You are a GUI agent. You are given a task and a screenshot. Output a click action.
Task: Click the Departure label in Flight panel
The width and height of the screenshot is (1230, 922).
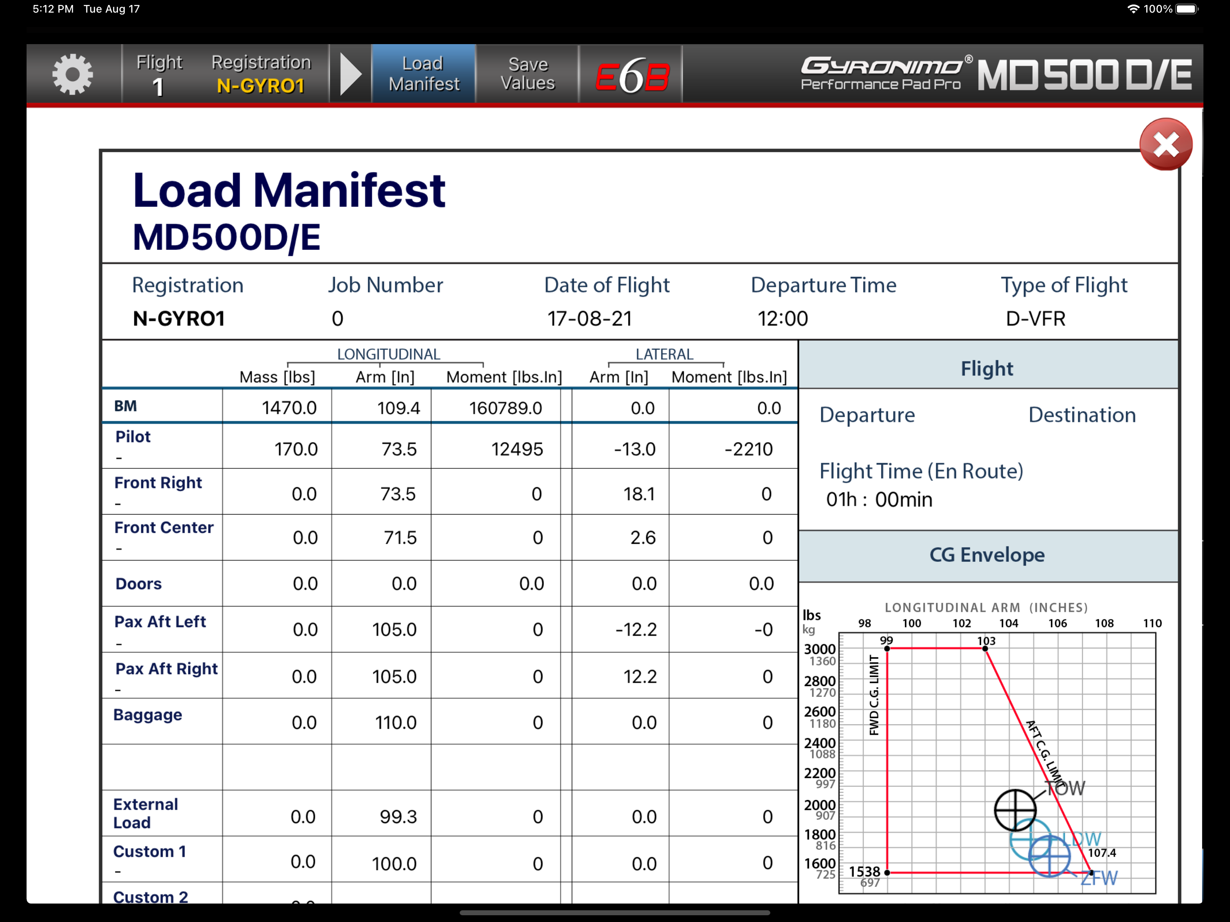(867, 415)
